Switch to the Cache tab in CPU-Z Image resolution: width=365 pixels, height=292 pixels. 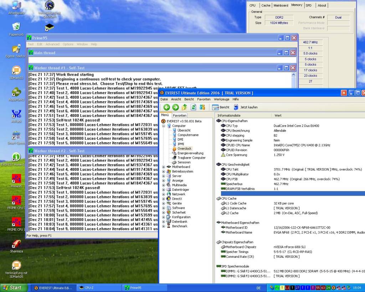point(266,5)
